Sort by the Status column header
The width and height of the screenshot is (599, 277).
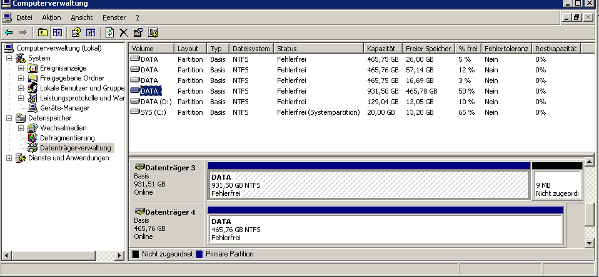pyautogui.click(x=319, y=49)
